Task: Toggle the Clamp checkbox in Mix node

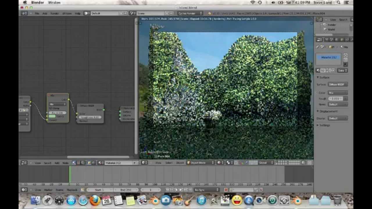Action: [51, 108]
